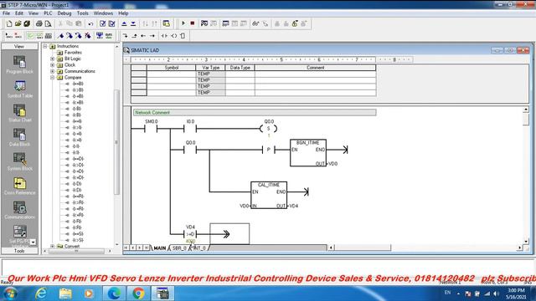Open the Symbol Table view

[19, 89]
